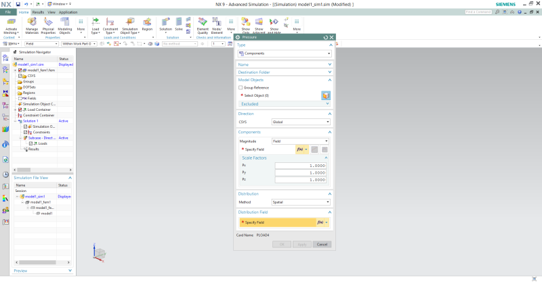
Task: Click the Apply button
Action: coord(301,244)
